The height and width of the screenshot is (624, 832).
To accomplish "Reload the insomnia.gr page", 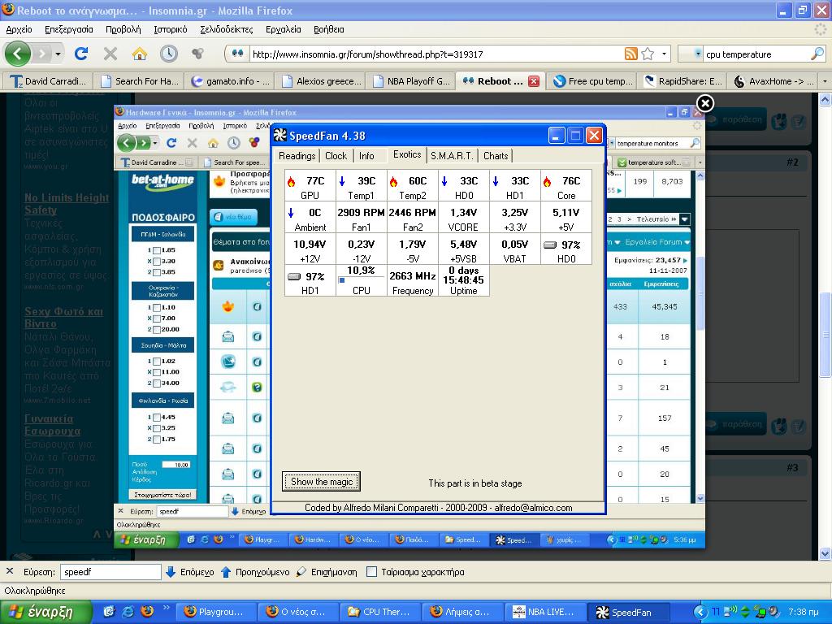I will click(x=81, y=54).
